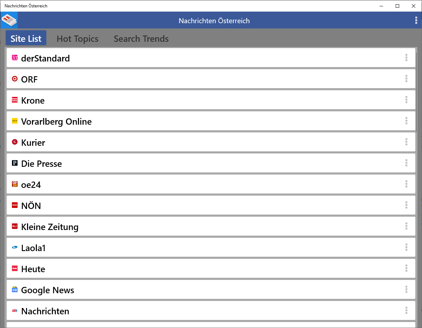Screen dimensions: 422x328
Task: Click the oe24 site favicon
Action: pyautogui.click(x=15, y=184)
